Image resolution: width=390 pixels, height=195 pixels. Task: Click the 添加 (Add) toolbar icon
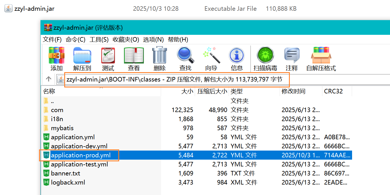click(57, 55)
